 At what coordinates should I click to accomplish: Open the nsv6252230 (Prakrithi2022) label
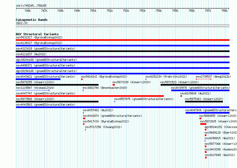[166, 77]
